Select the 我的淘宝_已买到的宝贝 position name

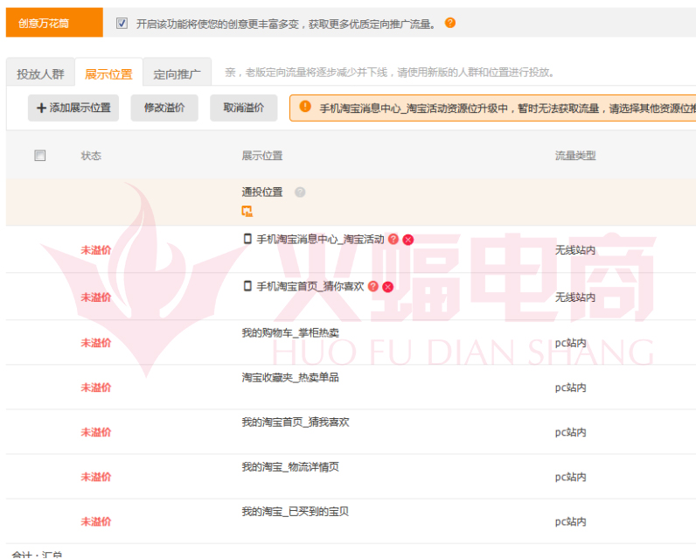pyautogui.click(x=296, y=512)
